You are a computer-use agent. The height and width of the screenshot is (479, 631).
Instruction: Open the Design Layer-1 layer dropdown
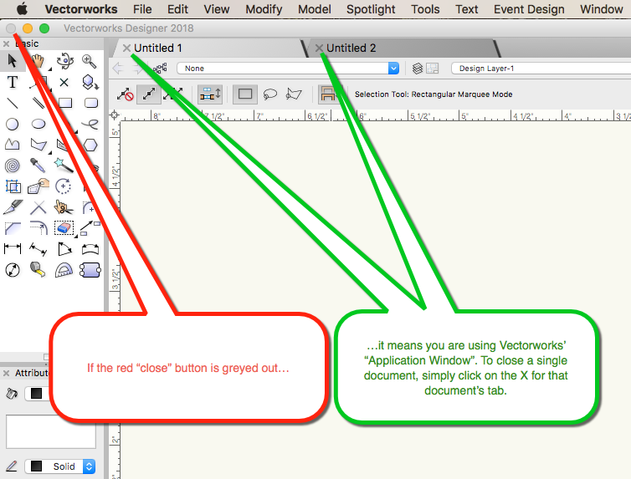pos(541,69)
